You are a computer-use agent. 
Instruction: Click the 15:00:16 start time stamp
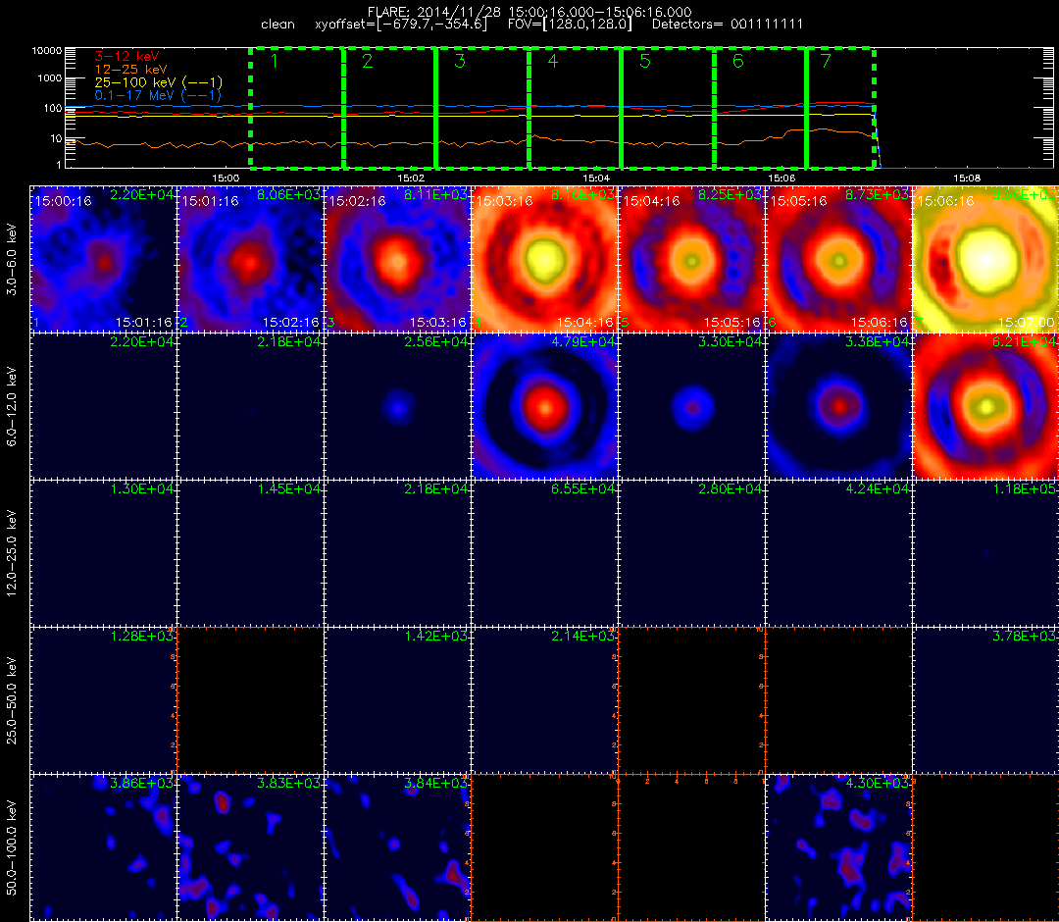point(64,201)
